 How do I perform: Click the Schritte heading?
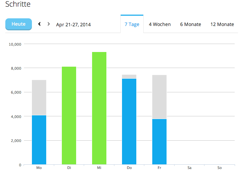[18, 5]
